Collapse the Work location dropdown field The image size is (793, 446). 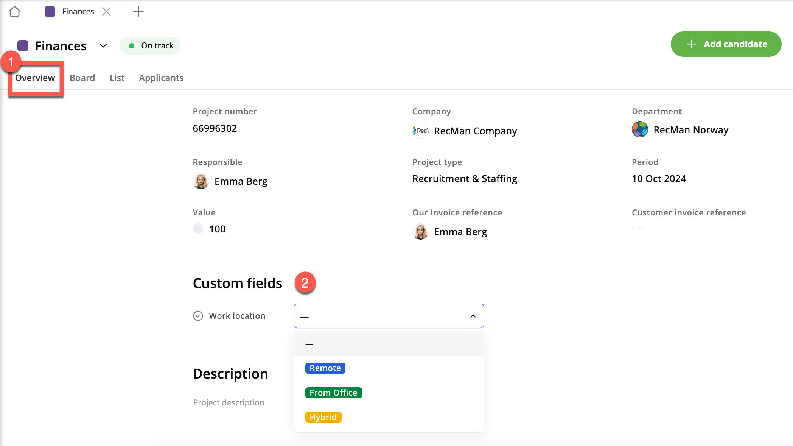pyautogui.click(x=473, y=316)
